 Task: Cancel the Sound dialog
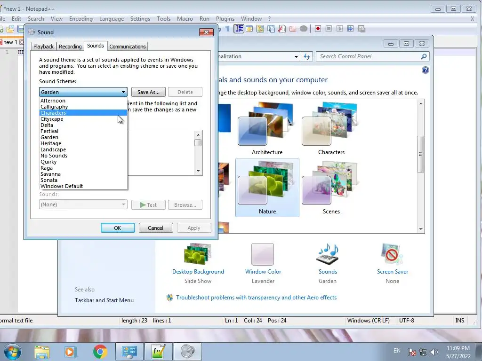tap(155, 228)
